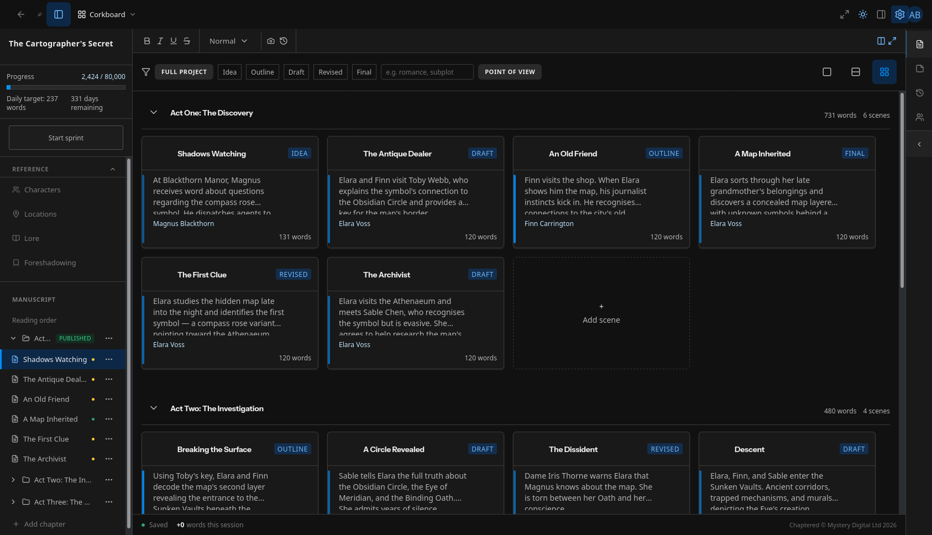The image size is (932, 535).
Task: Open Characters reference
Action: 64,190
